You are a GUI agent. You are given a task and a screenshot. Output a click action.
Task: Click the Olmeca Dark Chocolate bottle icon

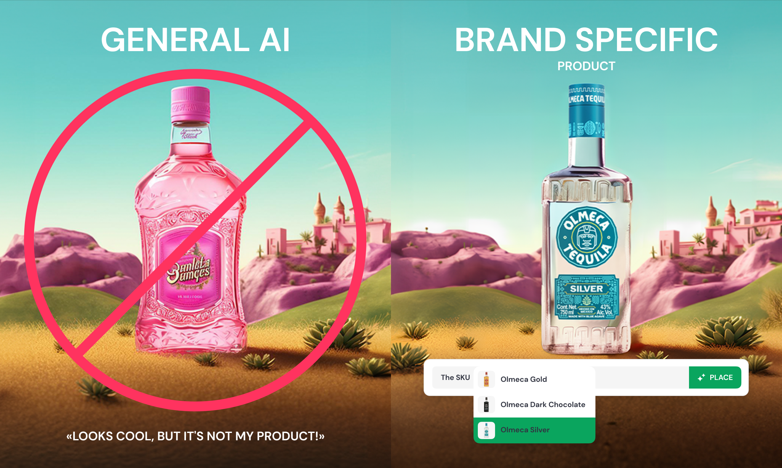click(486, 404)
